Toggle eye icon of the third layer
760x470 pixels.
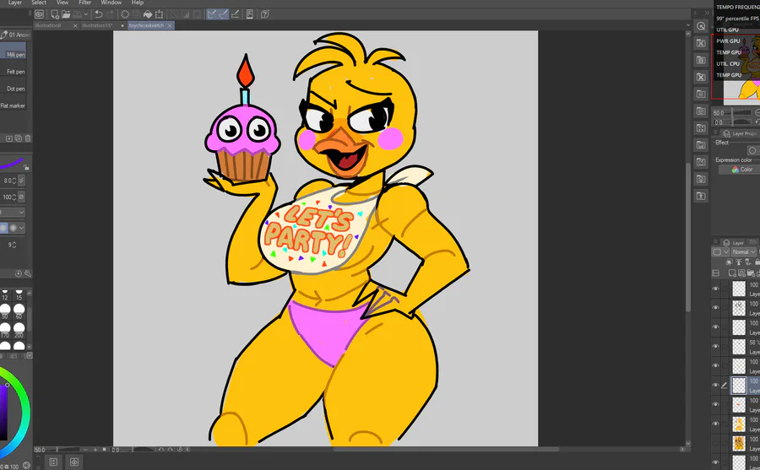(x=715, y=327)
